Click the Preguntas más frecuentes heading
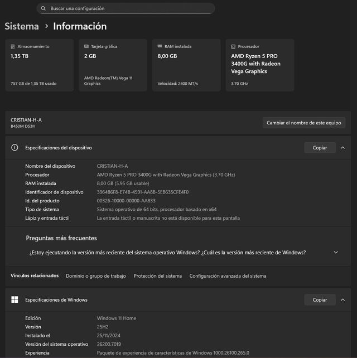 pos(61,238)
